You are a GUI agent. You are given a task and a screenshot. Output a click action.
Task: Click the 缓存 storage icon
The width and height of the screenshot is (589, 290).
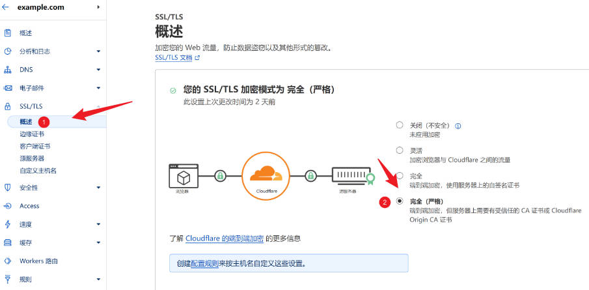coord(7,242)
